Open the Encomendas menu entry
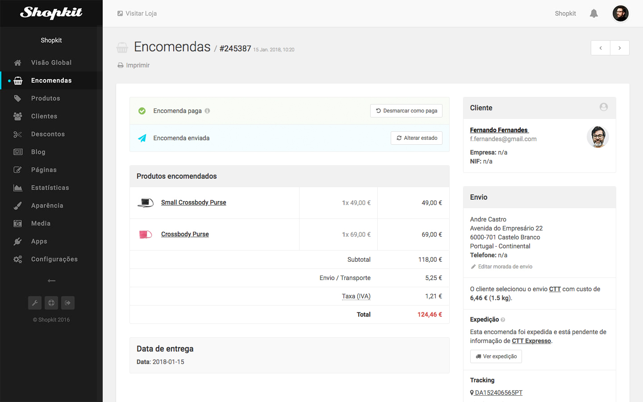This screenshot has width=643, height=402. (x=50, y=80)
